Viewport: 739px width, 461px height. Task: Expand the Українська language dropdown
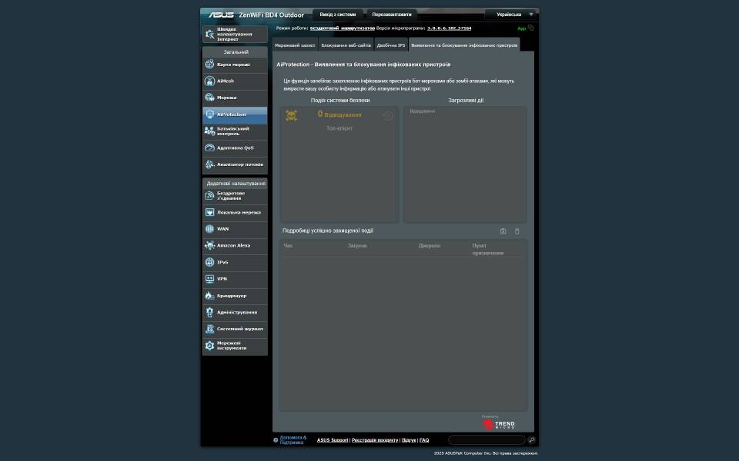(512, 15)
